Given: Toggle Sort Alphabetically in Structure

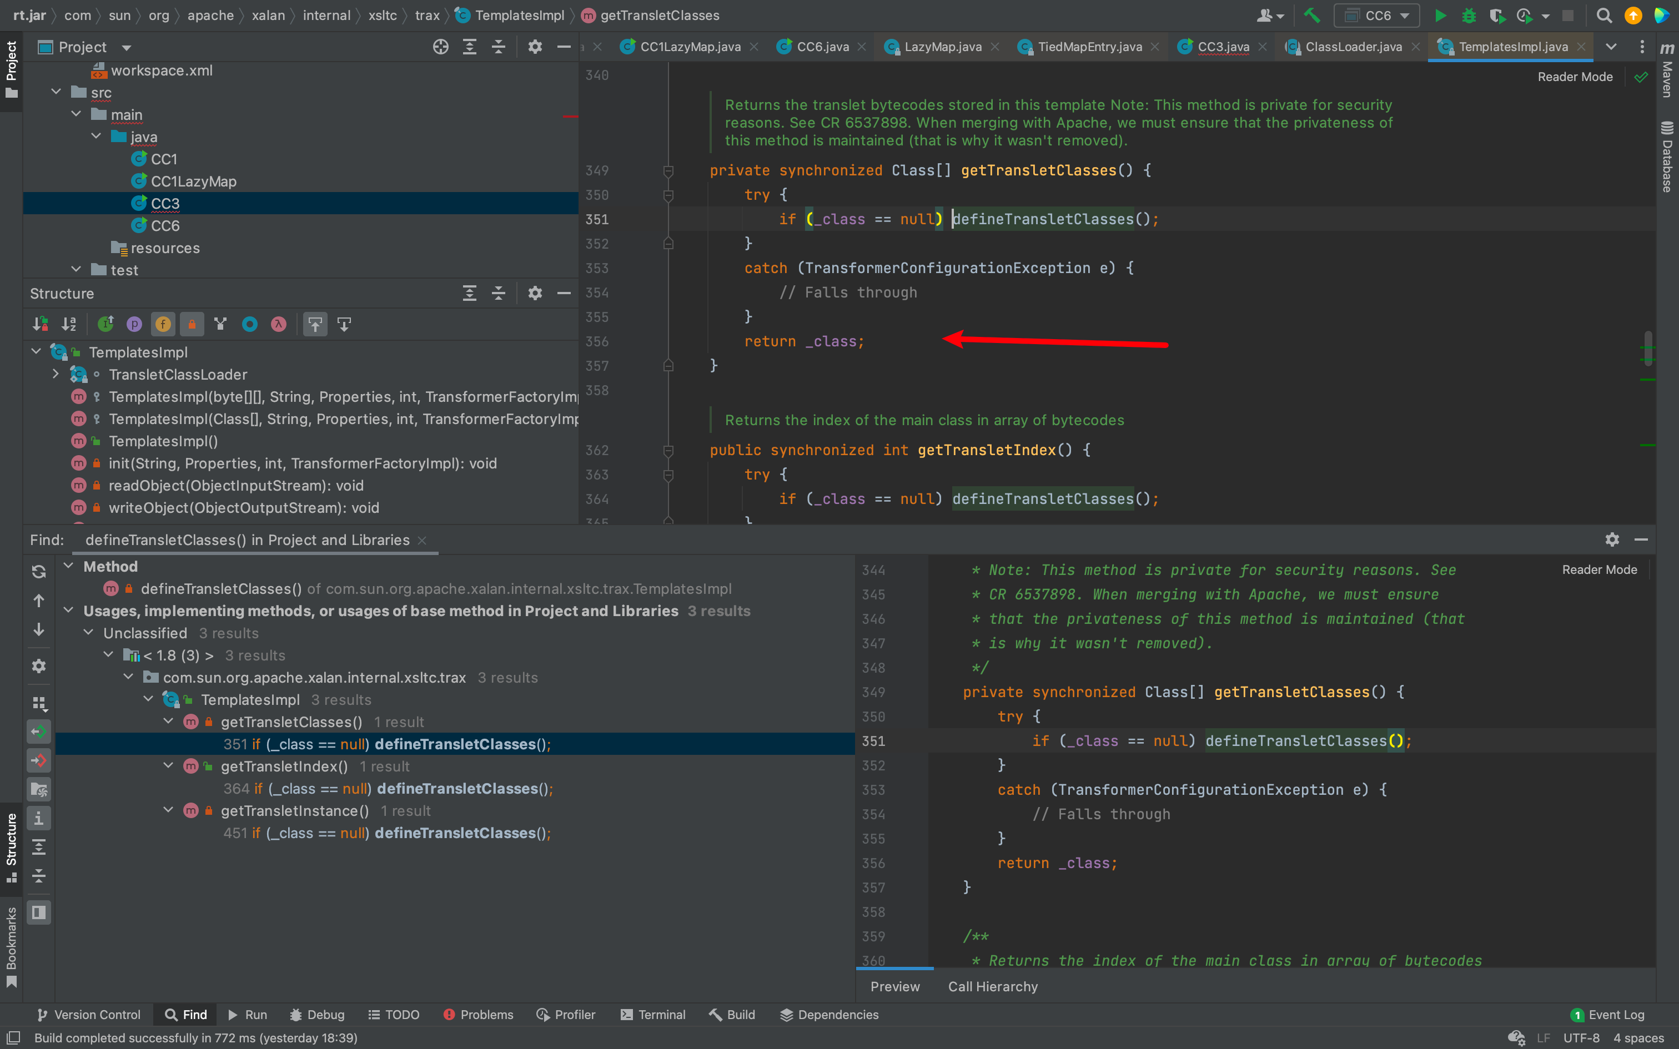Looking at the screenshot, I should point(69,324).
